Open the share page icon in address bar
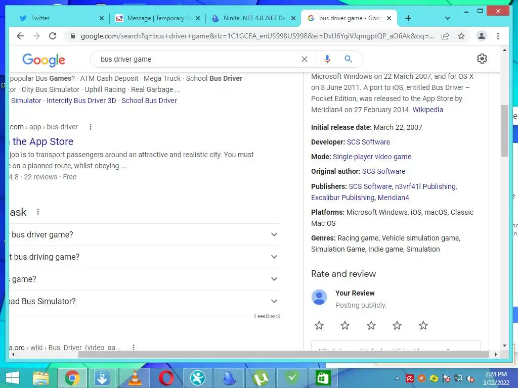 (445, 36)
